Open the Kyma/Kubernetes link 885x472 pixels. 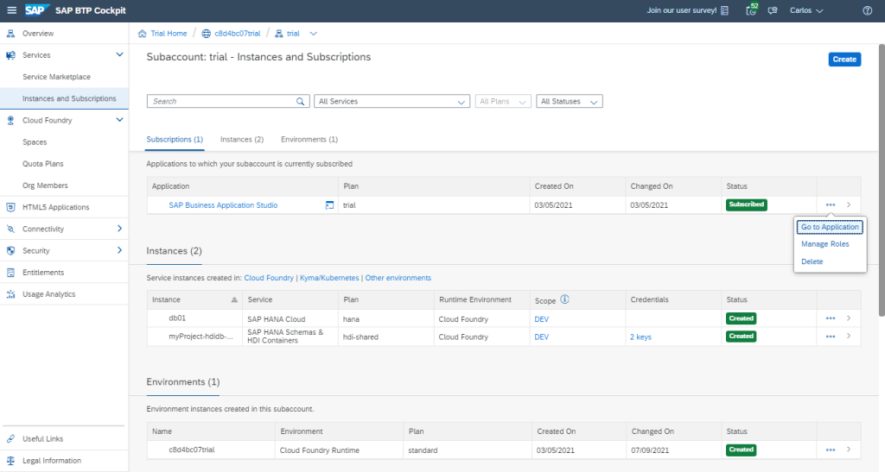(329, 278)
